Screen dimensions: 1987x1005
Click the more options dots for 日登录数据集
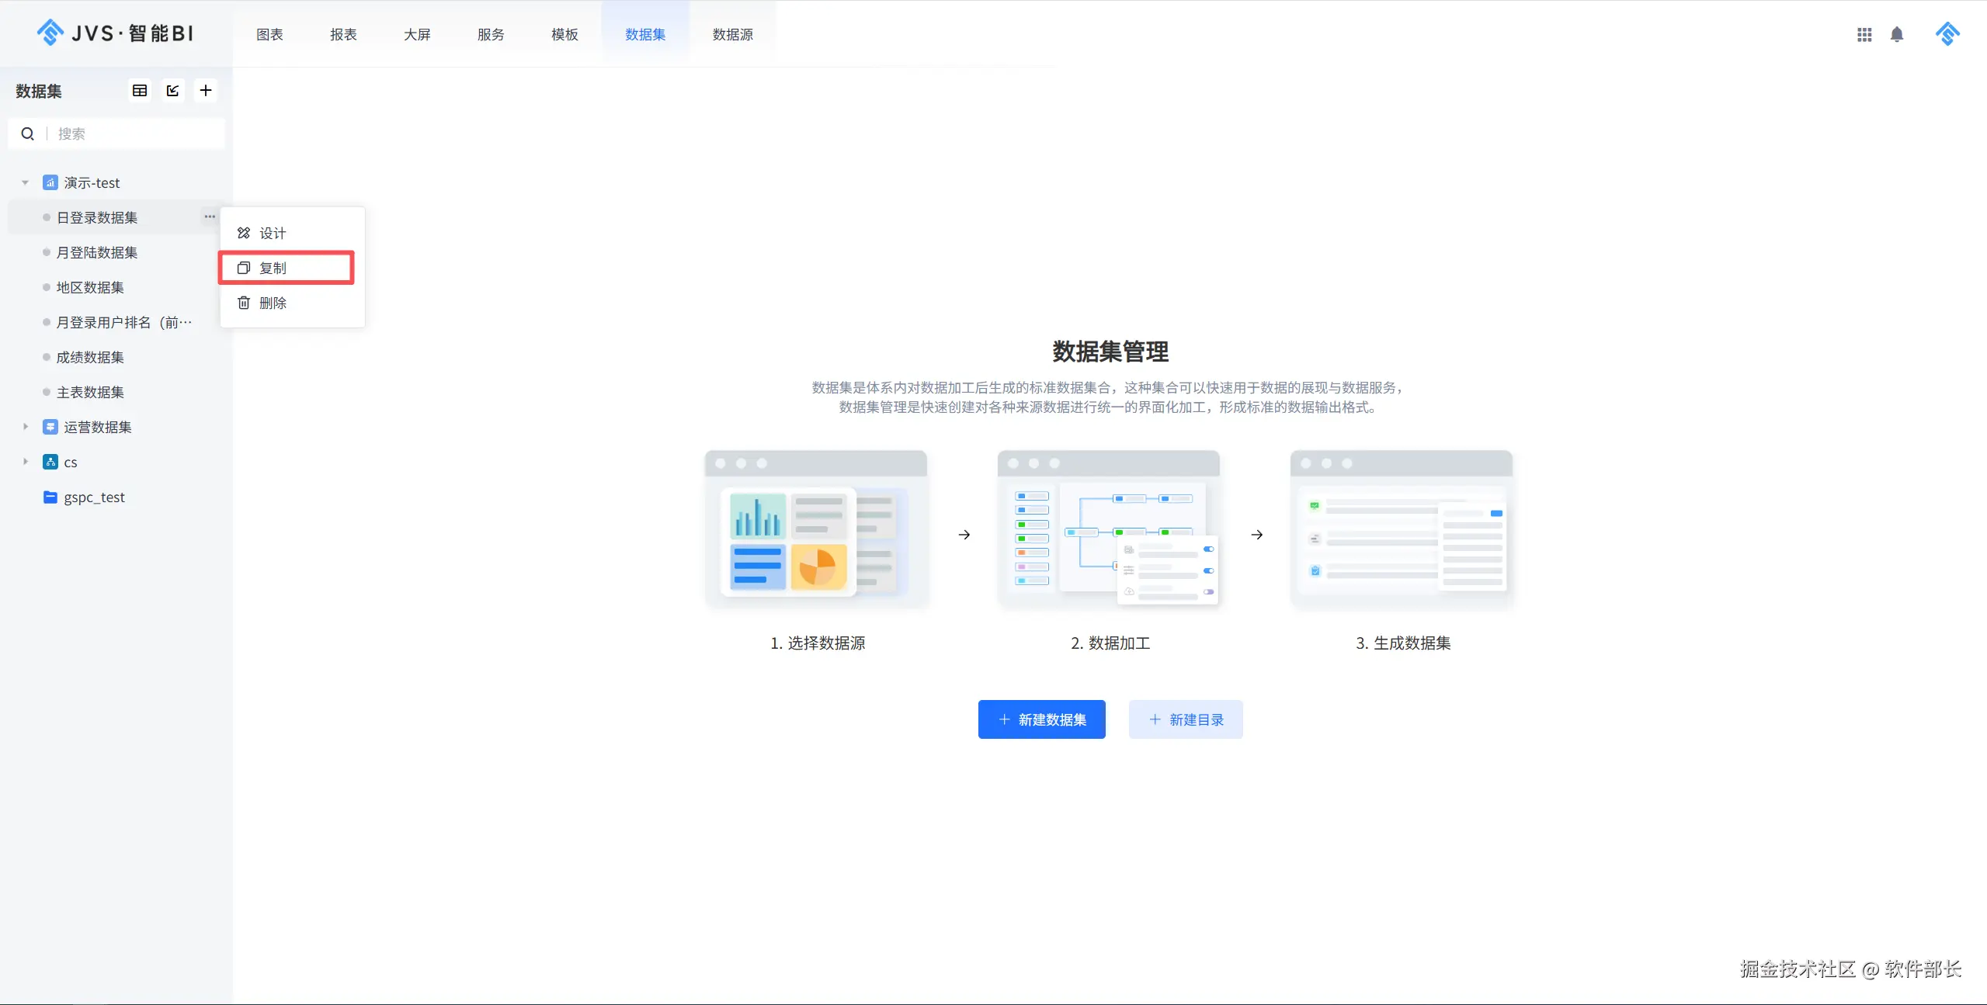coord(210,217)
